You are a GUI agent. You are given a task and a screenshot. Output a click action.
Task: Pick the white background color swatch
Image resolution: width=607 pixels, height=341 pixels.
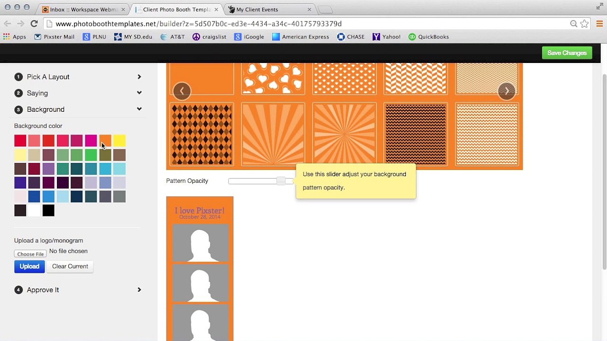[34, 210]
